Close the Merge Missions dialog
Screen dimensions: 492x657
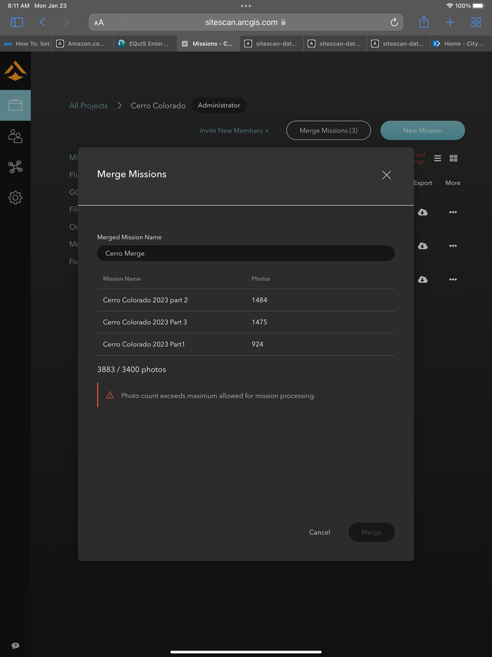tap(386, 175)
